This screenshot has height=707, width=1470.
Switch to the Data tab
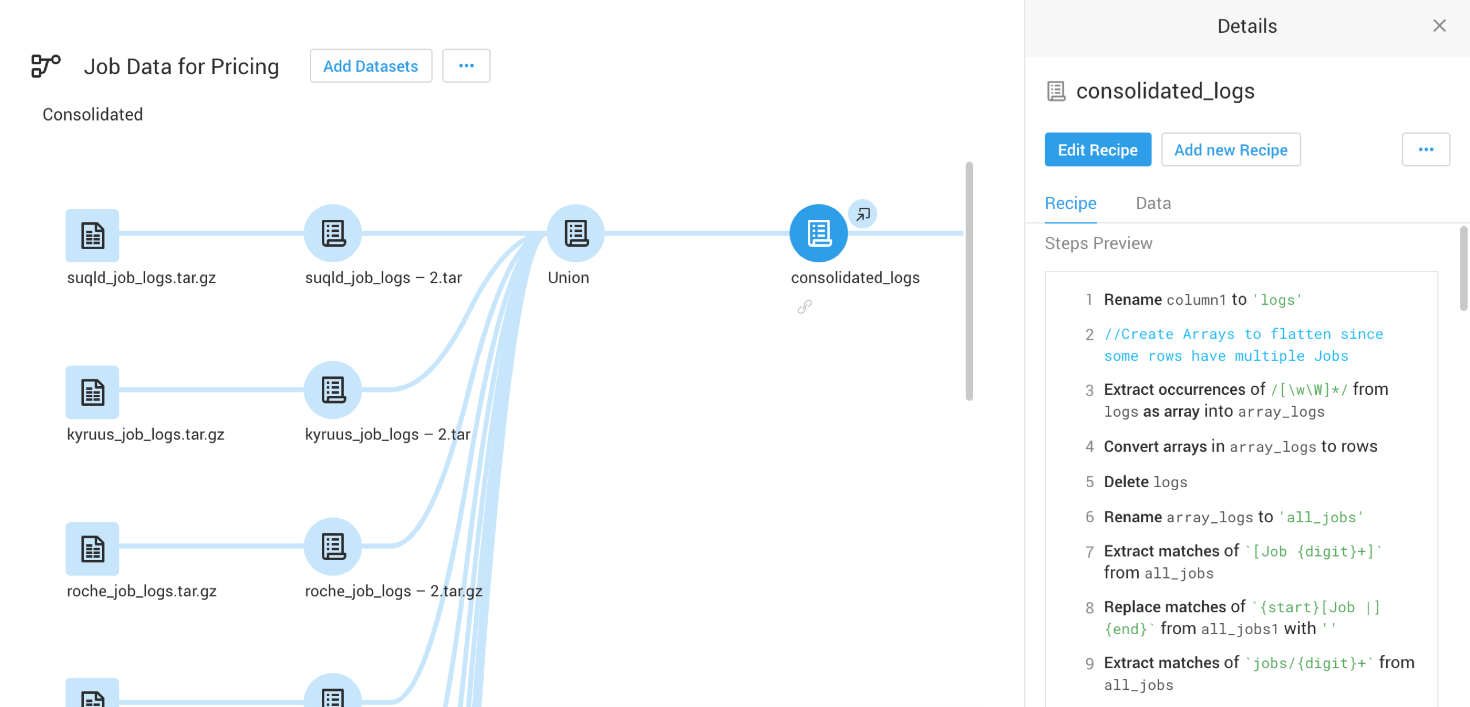point(1153,203)
